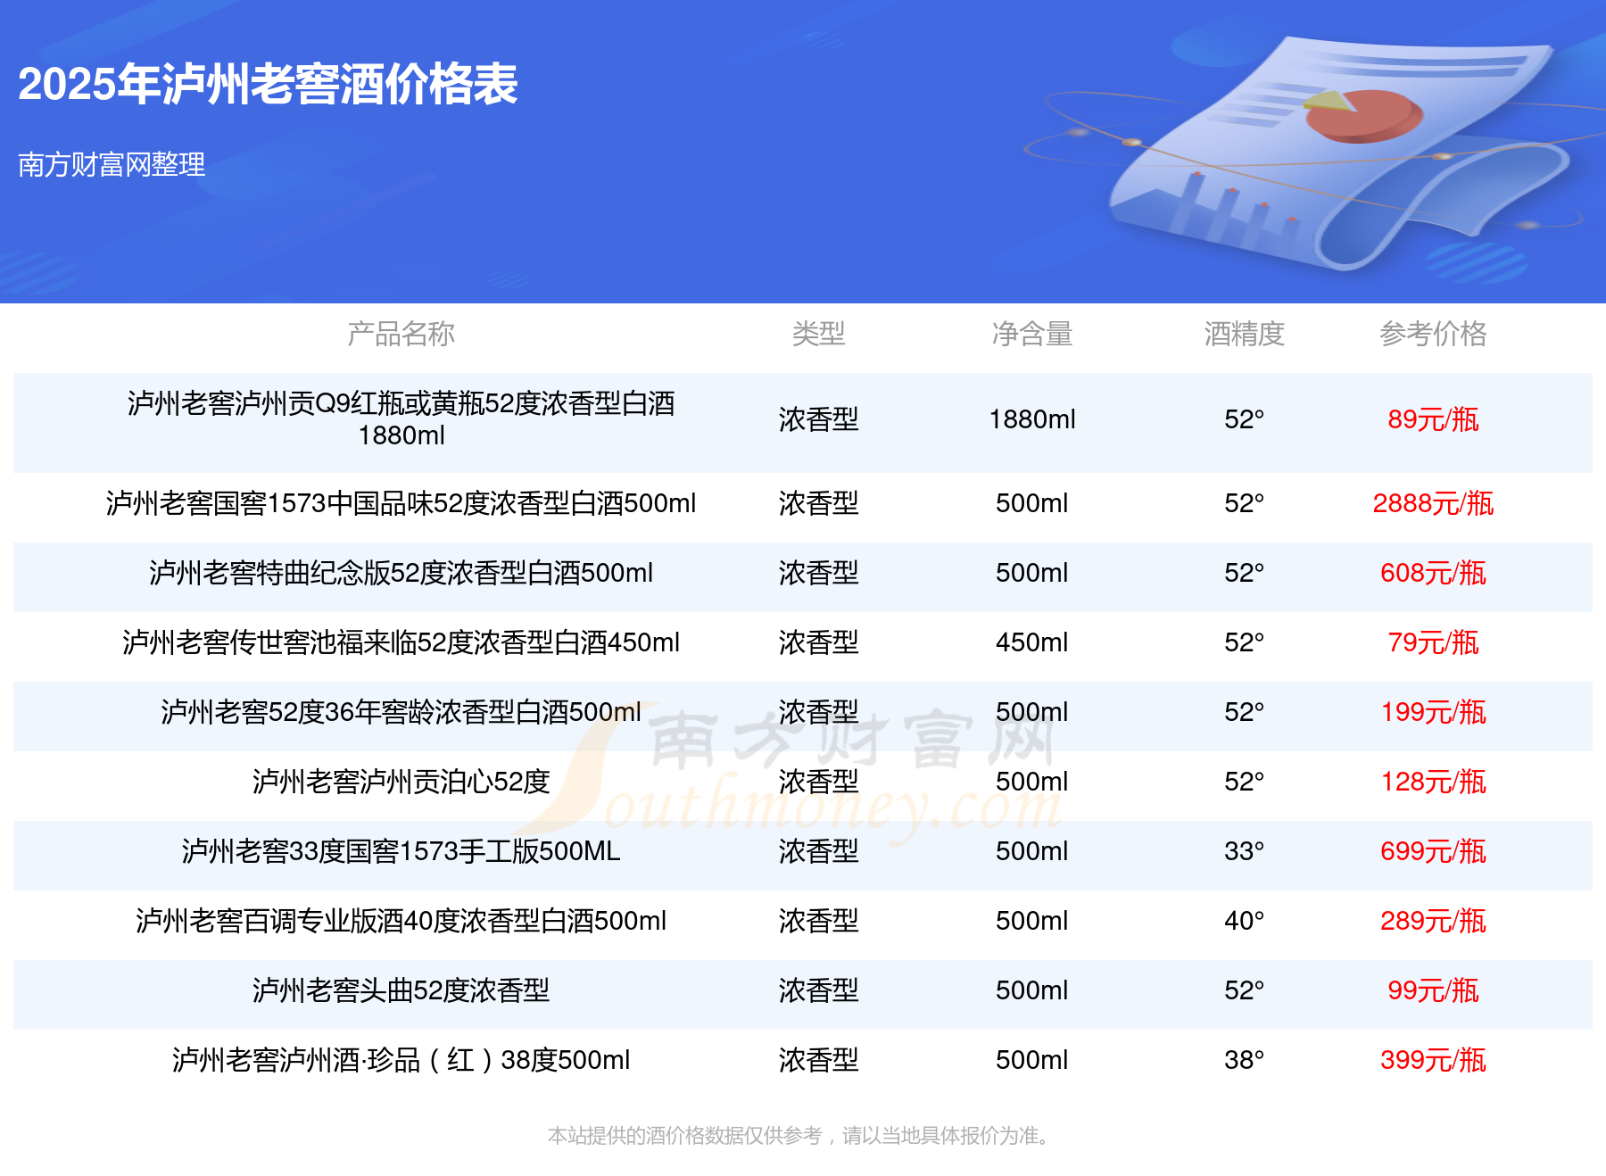Click 浓香型 in the 头曲52度 row
1606x1176 pixels.
pos(818,990)
